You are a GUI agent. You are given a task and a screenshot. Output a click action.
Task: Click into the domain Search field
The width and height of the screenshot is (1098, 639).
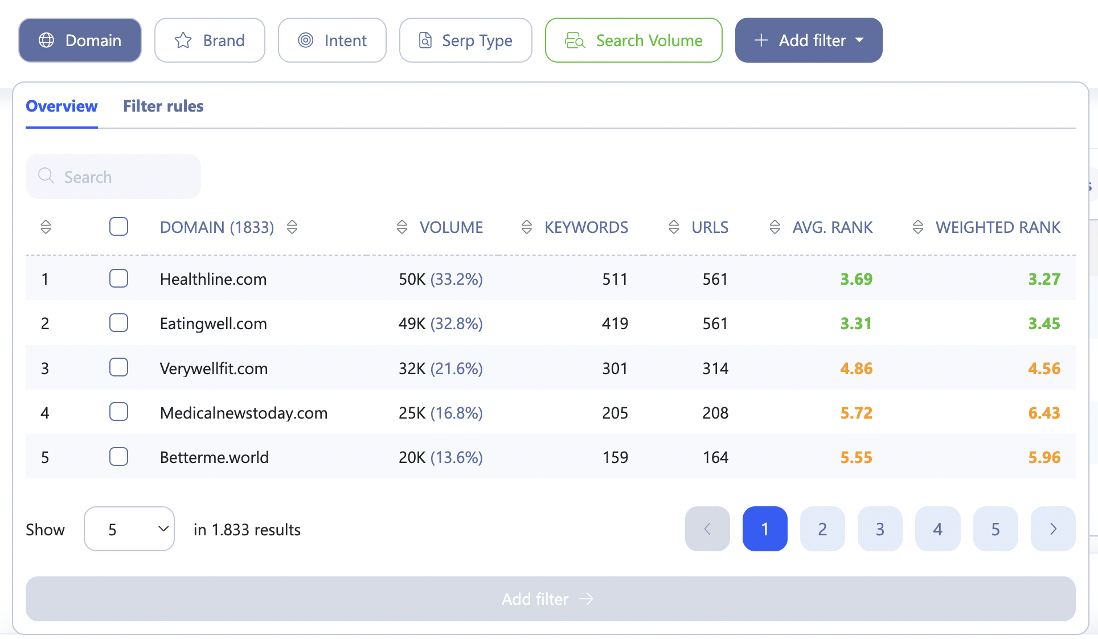pyautogui.click(x=114, y=177)
